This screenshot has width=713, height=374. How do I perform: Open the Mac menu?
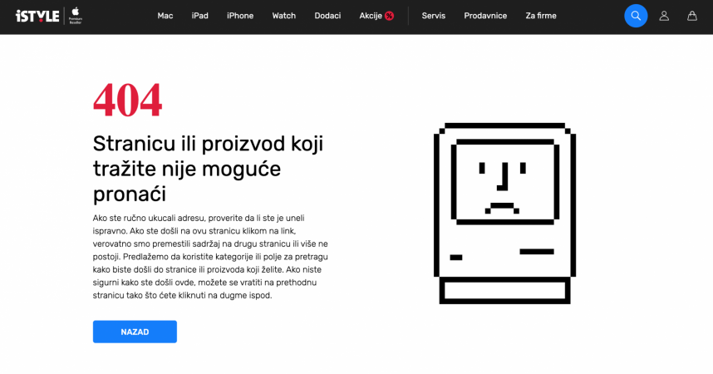tap(165, 16)
